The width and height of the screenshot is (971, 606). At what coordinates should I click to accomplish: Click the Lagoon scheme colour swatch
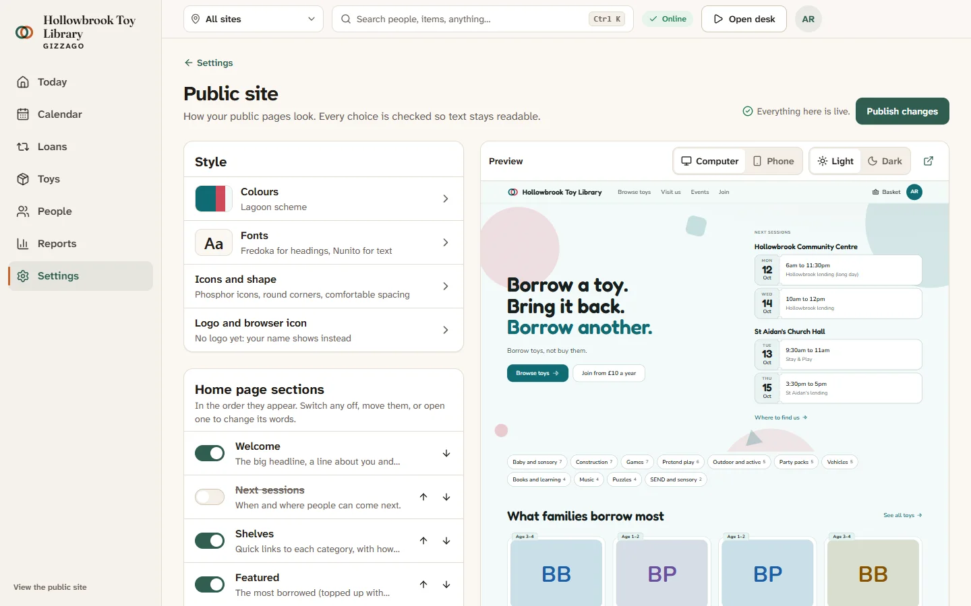point(214,199)
